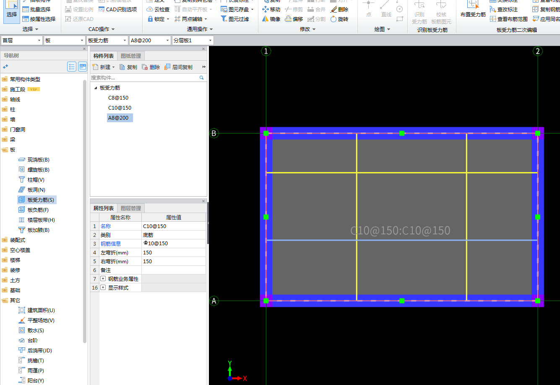Expand the 修改 ribbon group arrow
The height and width of the screenshot is (385, 560).
314,29
